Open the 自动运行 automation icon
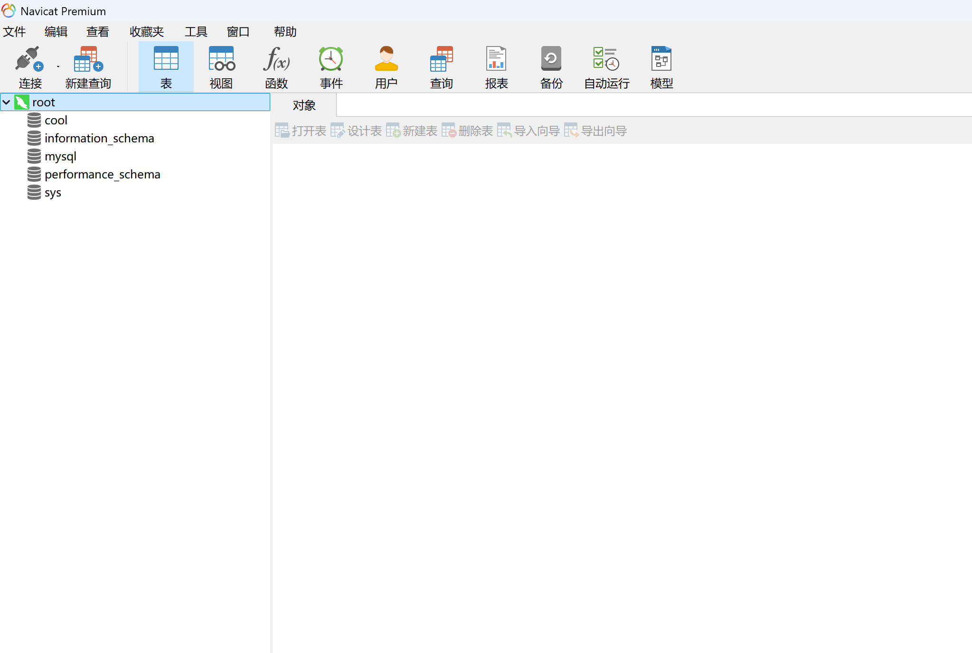Image resolution: width=972 pixels, height=653 pixels. (606, 59)
